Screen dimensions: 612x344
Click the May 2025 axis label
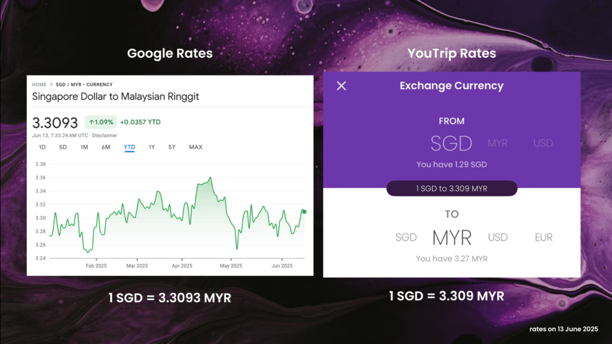(231, 266)
